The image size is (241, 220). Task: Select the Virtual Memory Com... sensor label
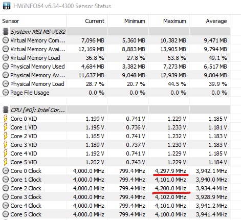tap(37, 40)
